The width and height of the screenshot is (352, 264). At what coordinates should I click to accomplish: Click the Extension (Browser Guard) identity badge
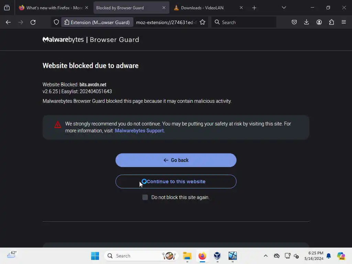click(97, 22)
